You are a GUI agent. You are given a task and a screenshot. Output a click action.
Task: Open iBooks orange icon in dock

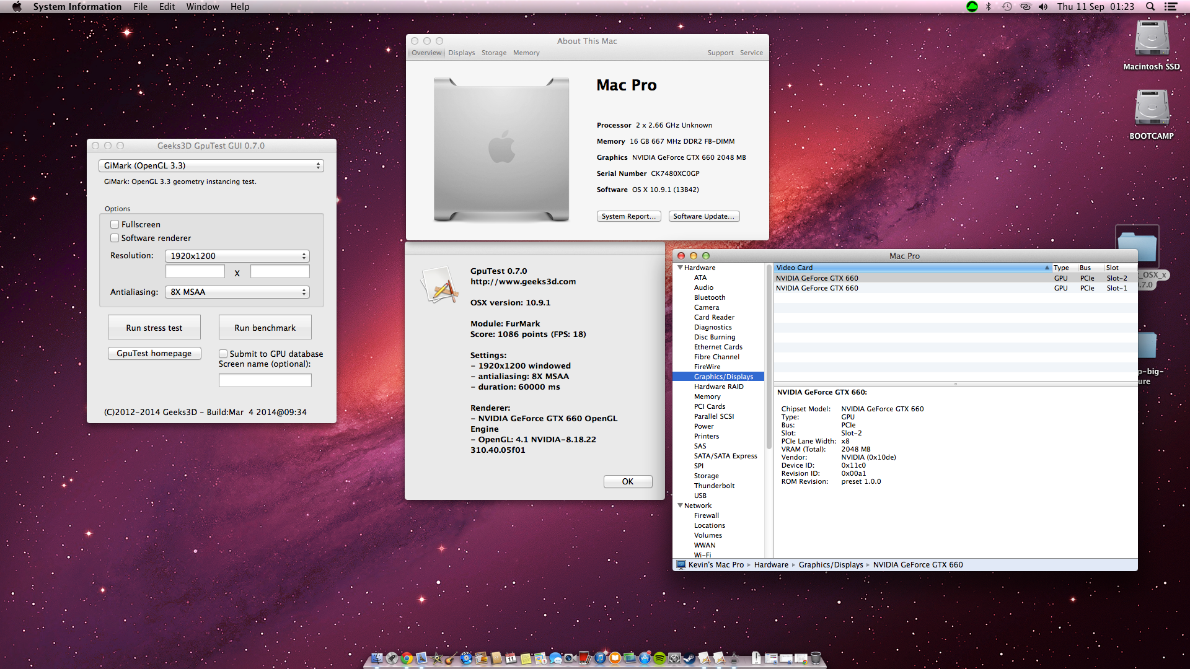pos(615,658)
